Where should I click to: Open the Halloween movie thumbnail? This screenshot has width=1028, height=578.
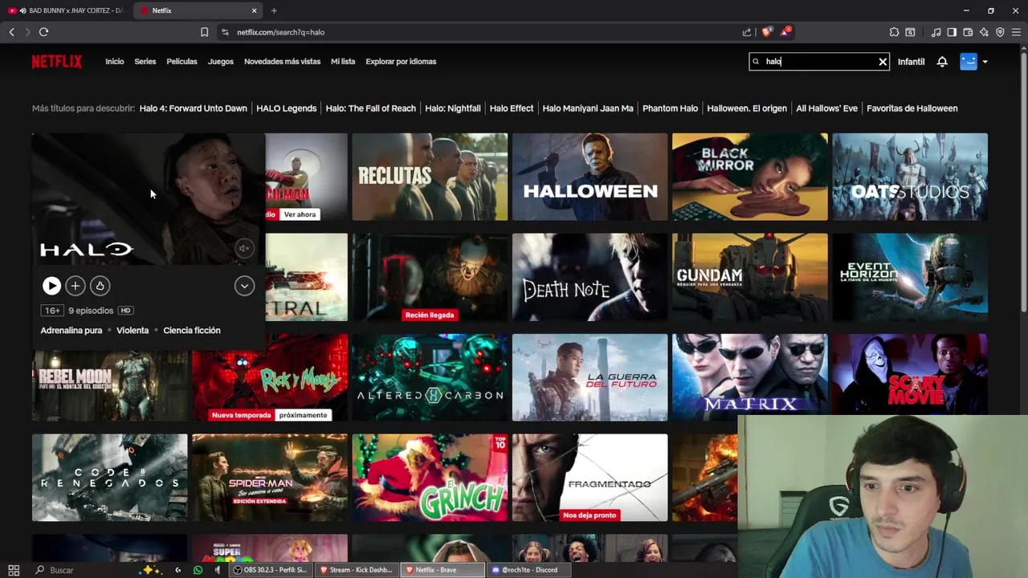(589, 177)
